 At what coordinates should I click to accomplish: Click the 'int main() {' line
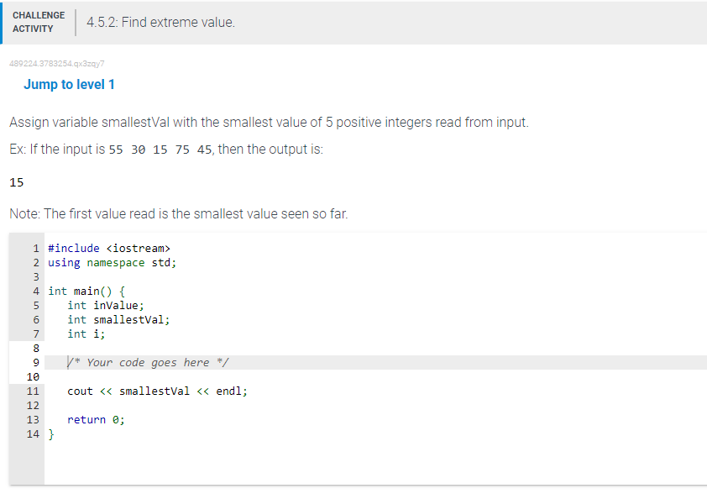[x=86, y=291]
